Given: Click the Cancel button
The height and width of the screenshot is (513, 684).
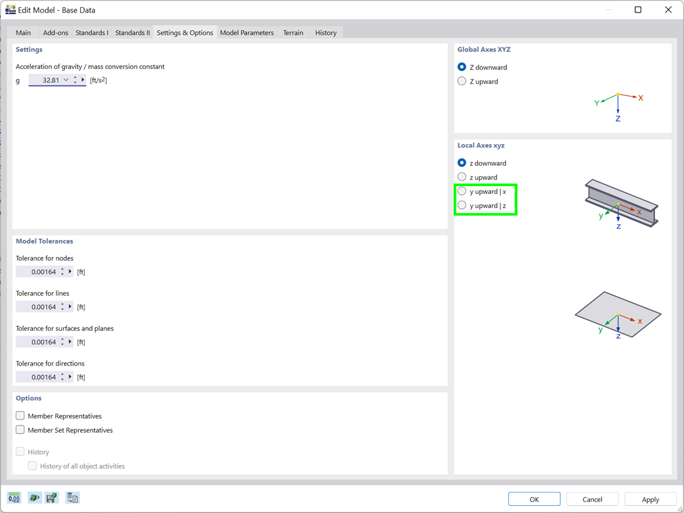Looking at the screenshot, I should point(593,499).
